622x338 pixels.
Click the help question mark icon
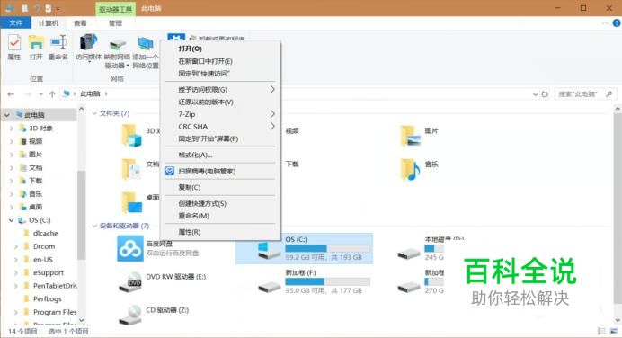point(617,23)
